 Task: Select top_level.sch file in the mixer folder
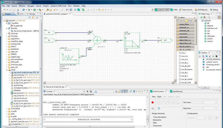[x=19, y=93]
